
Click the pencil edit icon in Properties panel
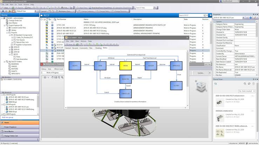tap(255, 17)
